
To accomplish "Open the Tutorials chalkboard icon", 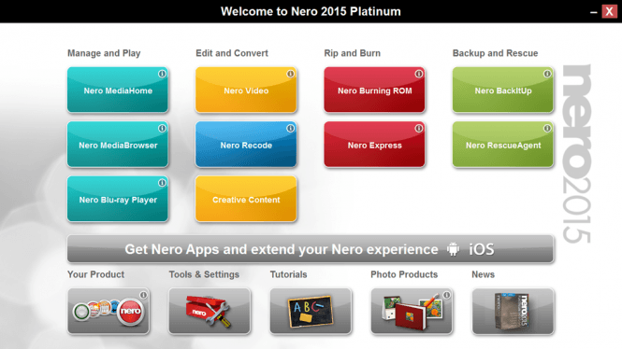I will pyautogui.click(x=311, y=311).
